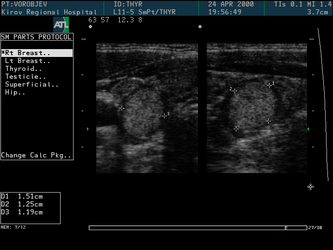Click the L11-5 SmPt/THYR transducer label
This screenshot has width=333, height=250.
(x=144, y=12)
